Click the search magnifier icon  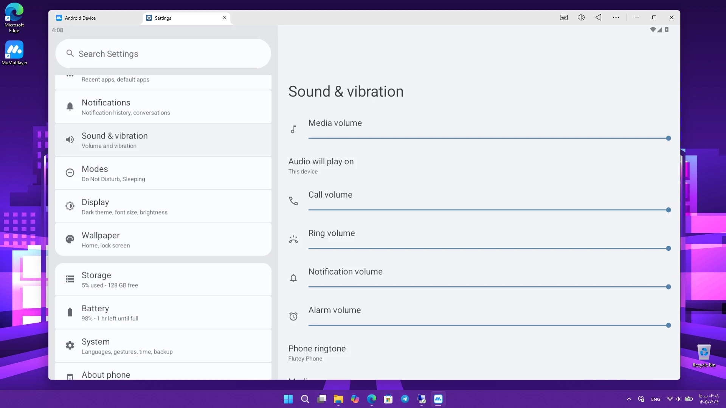pyautogui.click(x=70, y=53)
